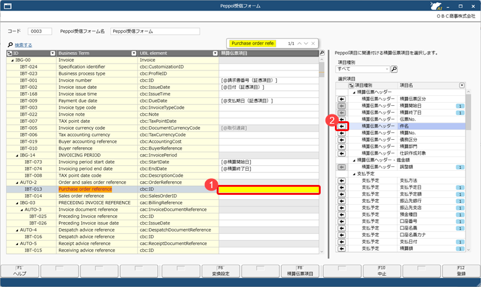The height and width of the screenshot is (287, 481).
Task: Collapse the 精算伝票ヘッダー group
Action: [354, 92]
